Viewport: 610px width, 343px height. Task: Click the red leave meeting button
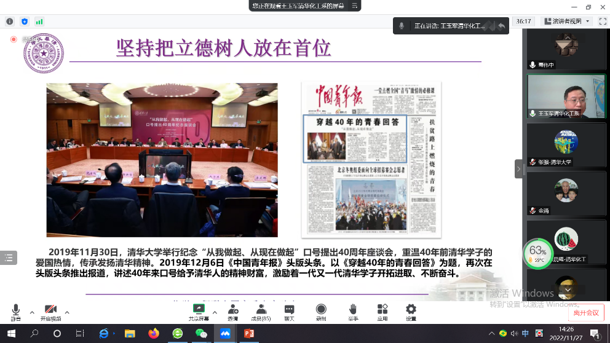[x=586, y=313]
